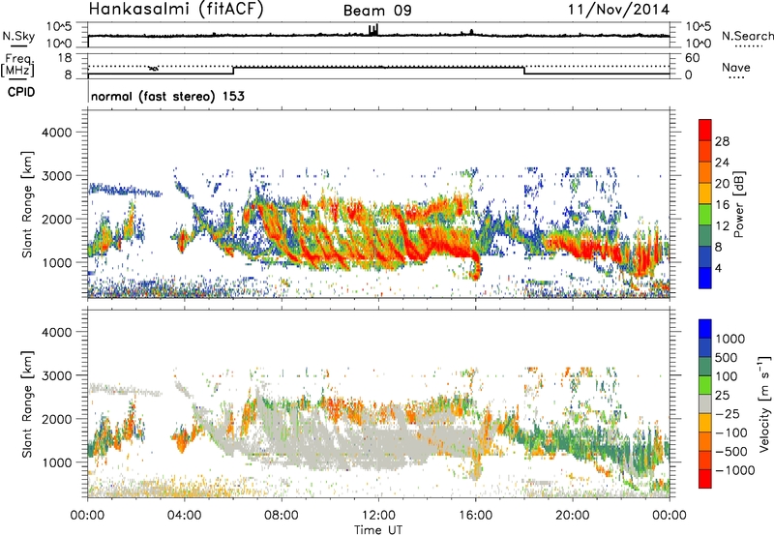Image resolution: width=774 pixels, height=536 pixels.
Task: Click the 28 label on Power colorbar
Action: 722,141
